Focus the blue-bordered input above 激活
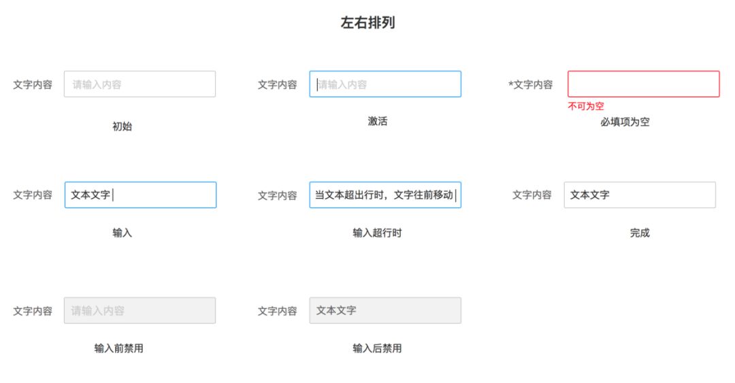The height and width of the screenshot is (383, 735). [x=385, y=84]
